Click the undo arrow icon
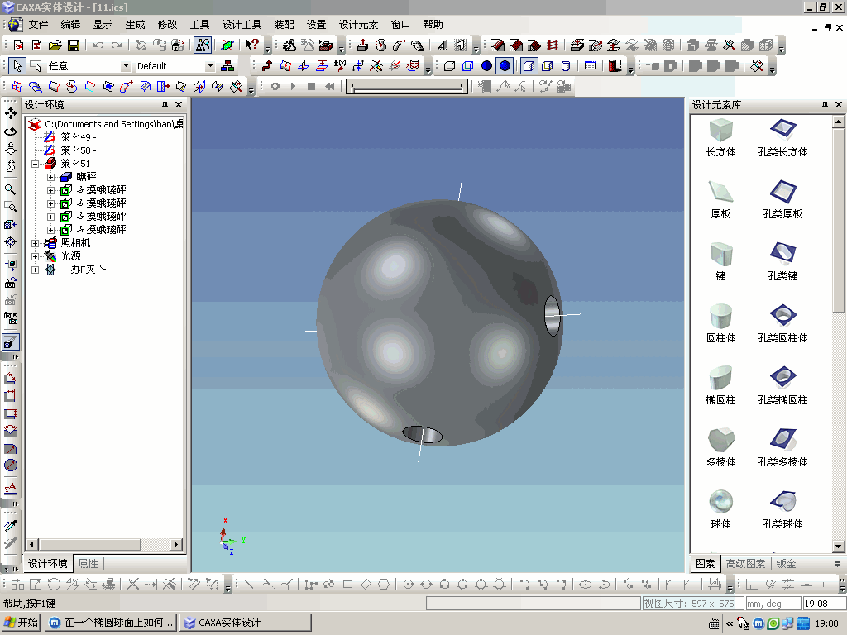Screen dimensions: 847x635 coord(98,45)
